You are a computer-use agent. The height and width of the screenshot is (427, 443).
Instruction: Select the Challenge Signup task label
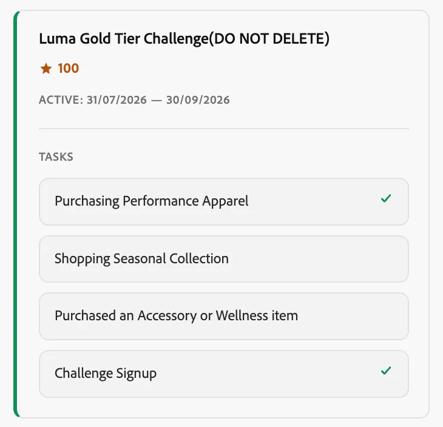tap(106, 374)
